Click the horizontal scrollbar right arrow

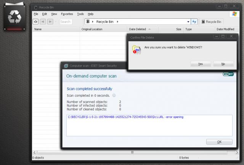click(x=237, y=152)
